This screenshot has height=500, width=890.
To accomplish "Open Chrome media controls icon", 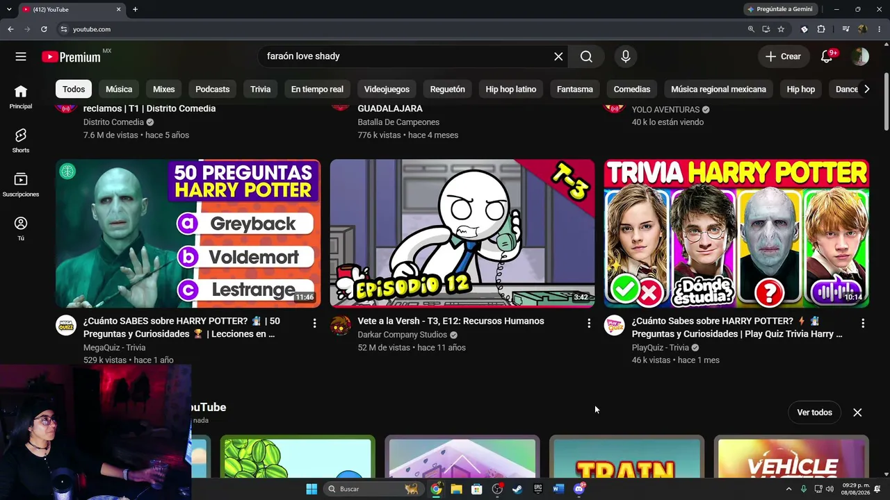I will pos(845,29).
